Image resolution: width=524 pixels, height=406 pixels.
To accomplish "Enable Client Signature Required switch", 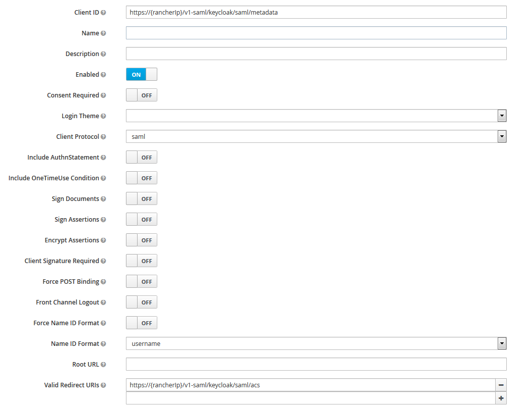I will 141,261.
